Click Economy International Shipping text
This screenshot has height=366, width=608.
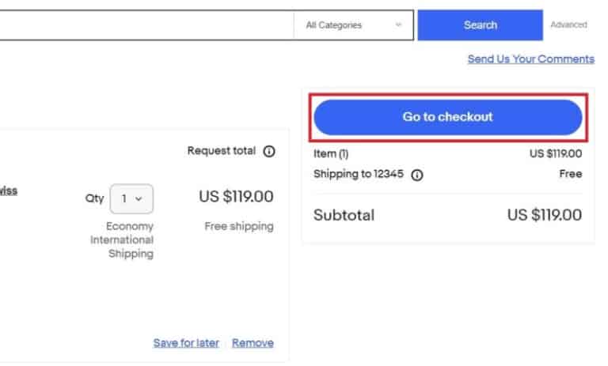122,240
